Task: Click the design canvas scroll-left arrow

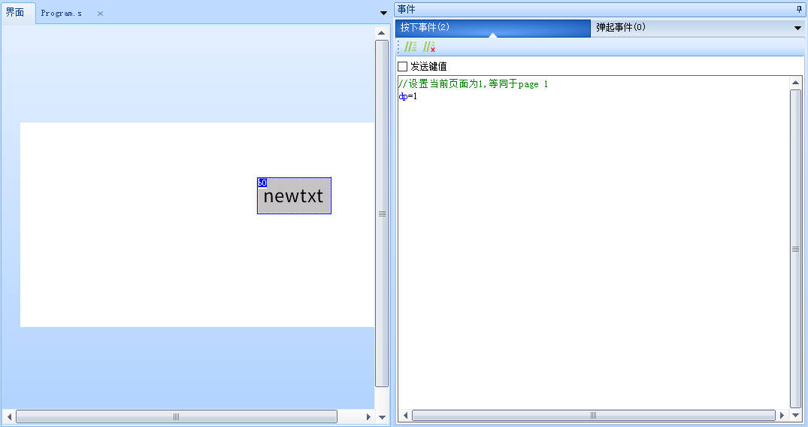Action: tap(9, 416)
